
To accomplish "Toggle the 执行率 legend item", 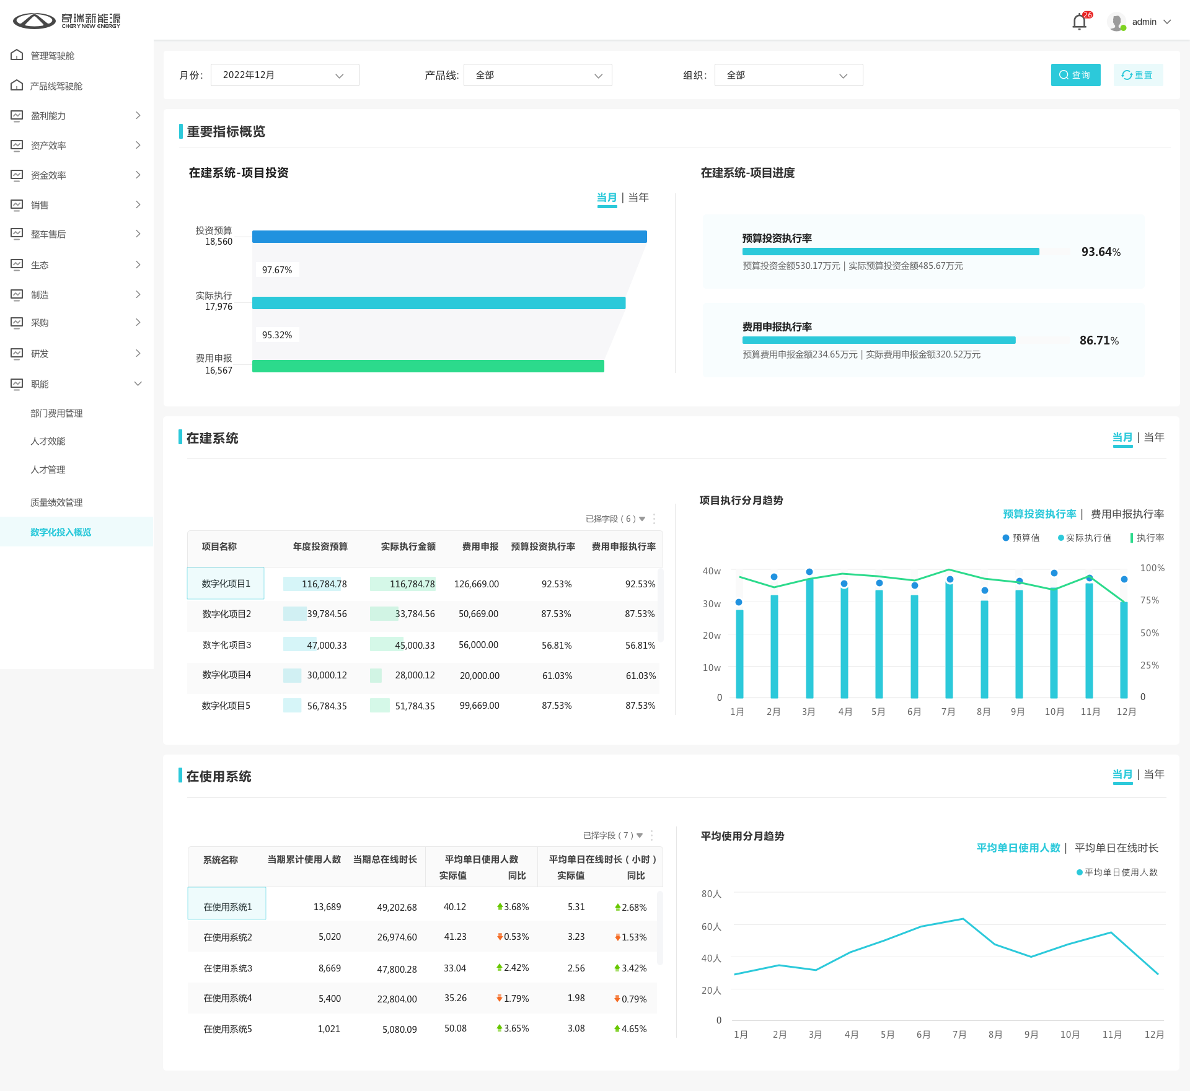I will [x=1147, y=538].
